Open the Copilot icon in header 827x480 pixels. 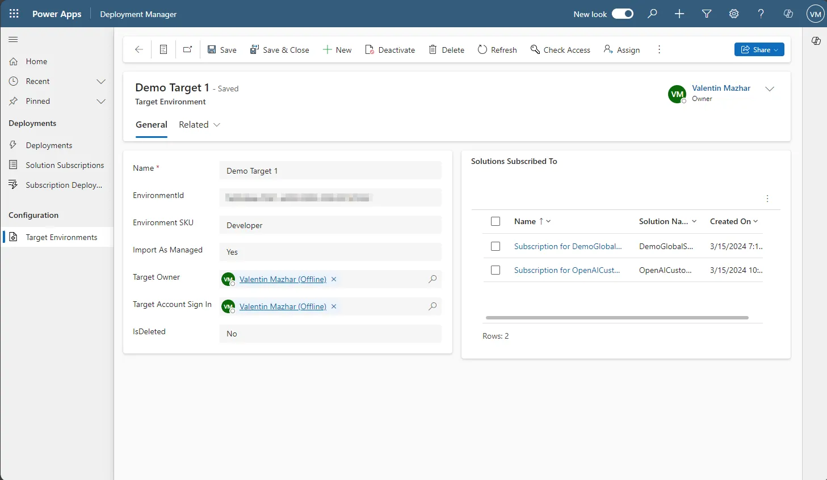pos(788,14)
